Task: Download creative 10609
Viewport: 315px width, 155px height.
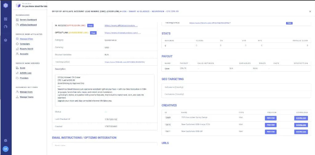Action: click(301, 118)
